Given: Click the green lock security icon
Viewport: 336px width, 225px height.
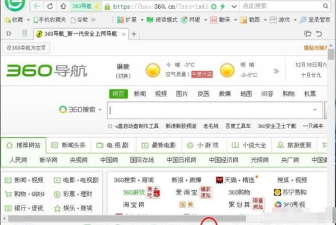Looking at the screenshot, I should point(108,7).
